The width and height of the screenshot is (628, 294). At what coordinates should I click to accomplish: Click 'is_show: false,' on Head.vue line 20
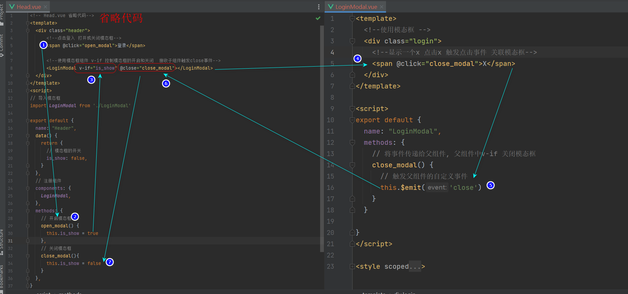[x=67, y=158]
